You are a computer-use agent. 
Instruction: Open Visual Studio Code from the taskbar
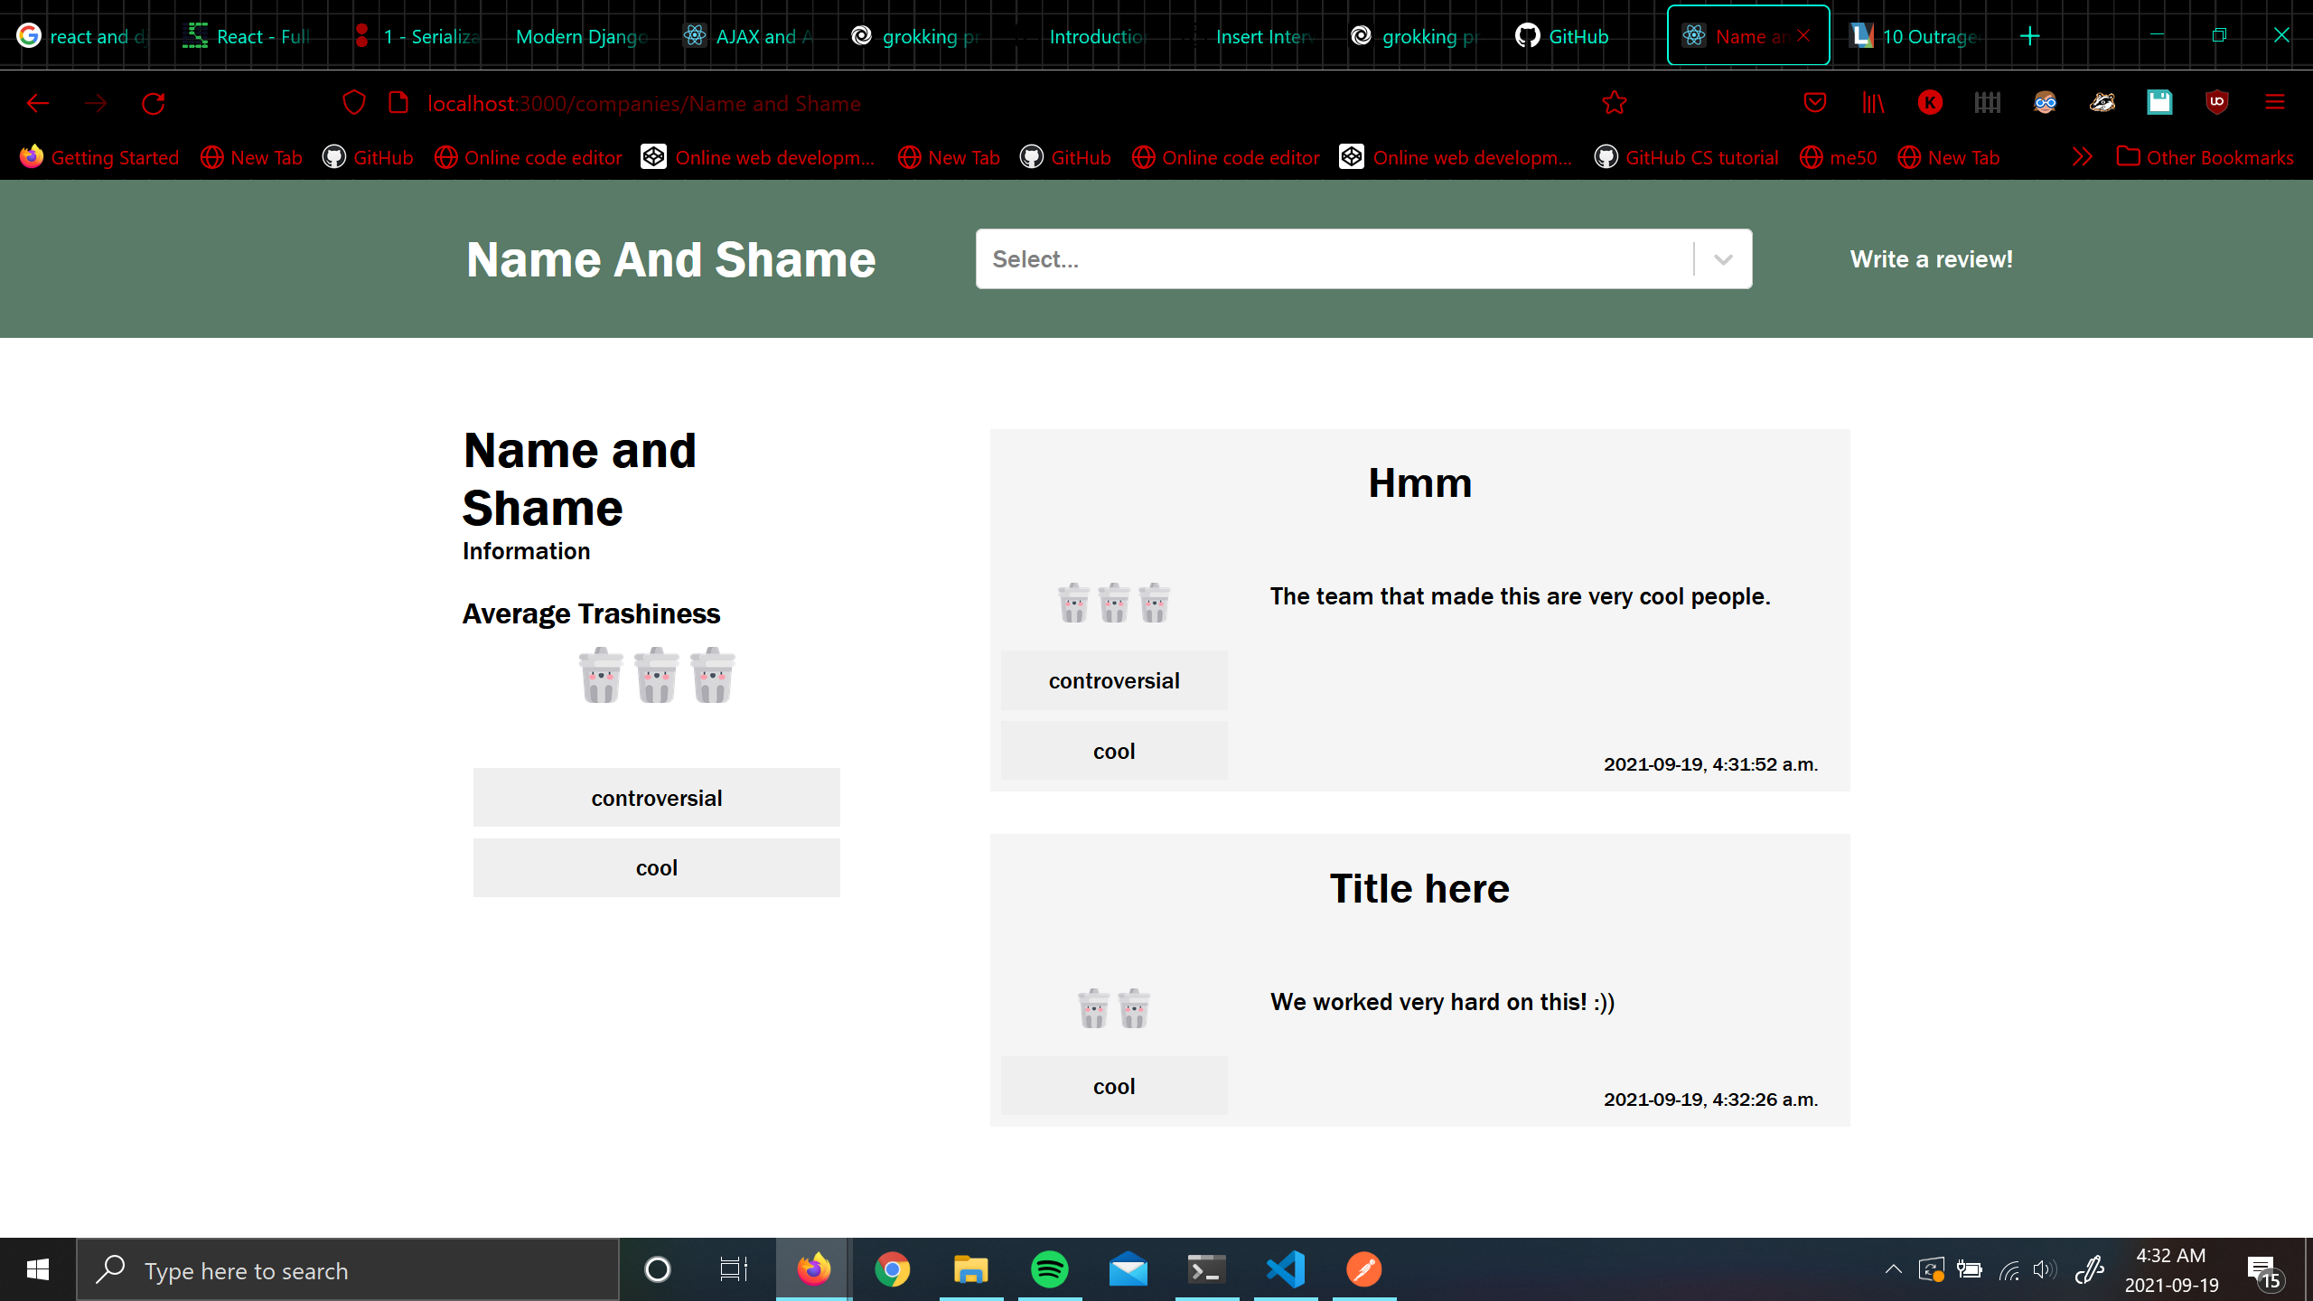pyautogui.click(x=1285, y=1269)
